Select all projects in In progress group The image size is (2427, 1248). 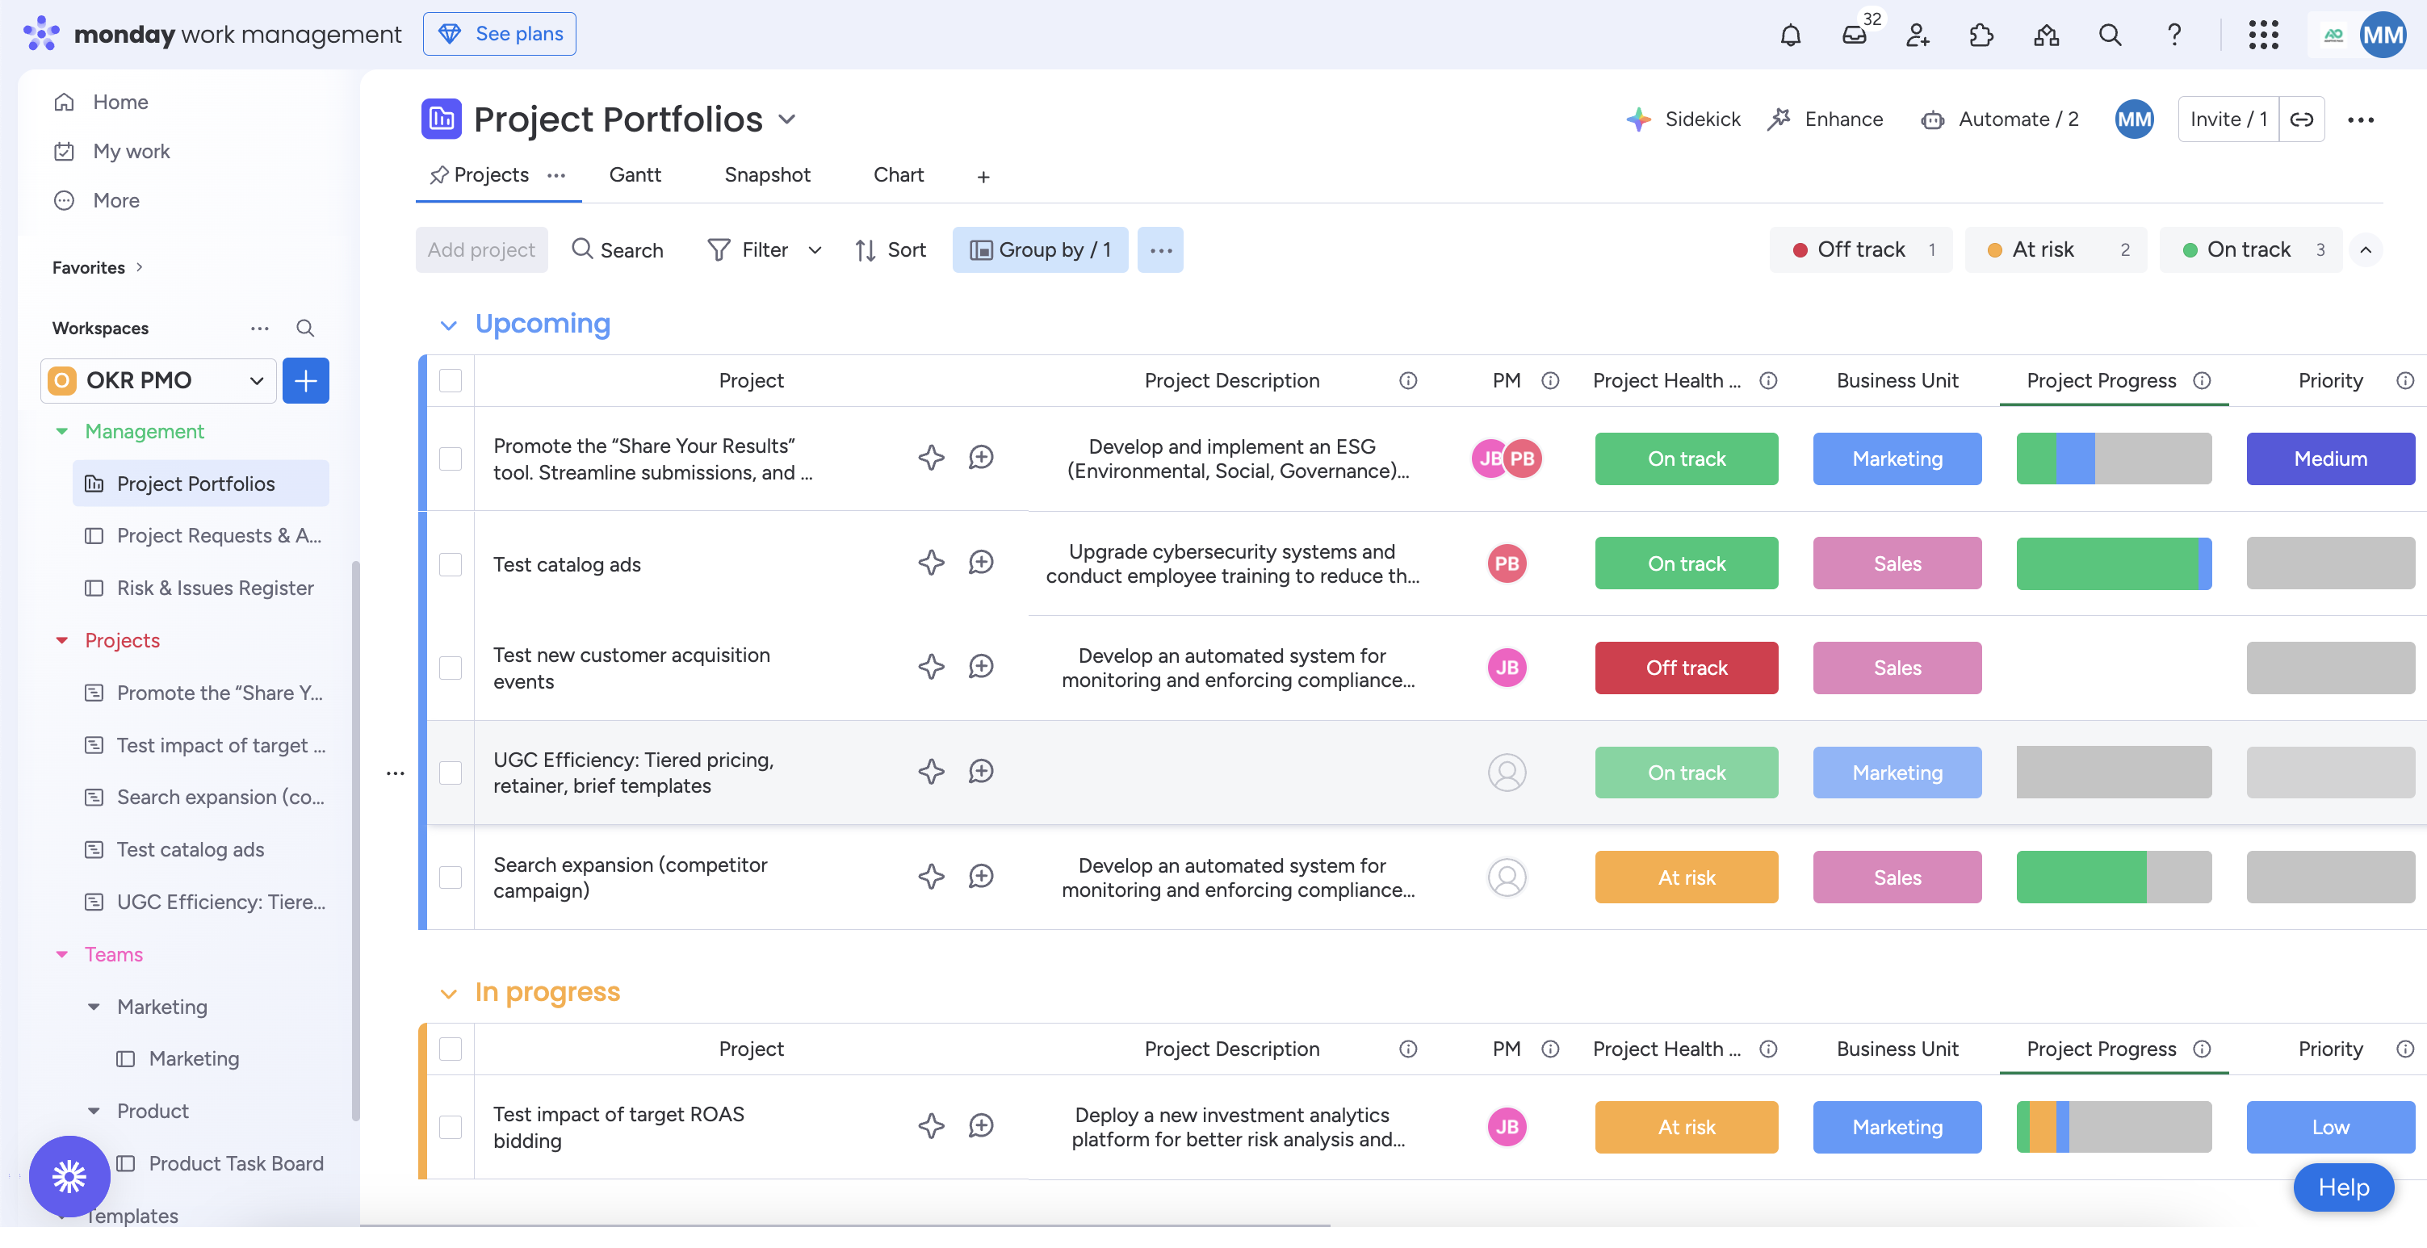click(451, 1049)
